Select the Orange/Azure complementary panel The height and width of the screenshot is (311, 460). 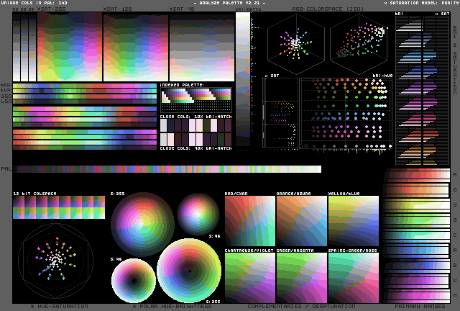pos(300,221)
